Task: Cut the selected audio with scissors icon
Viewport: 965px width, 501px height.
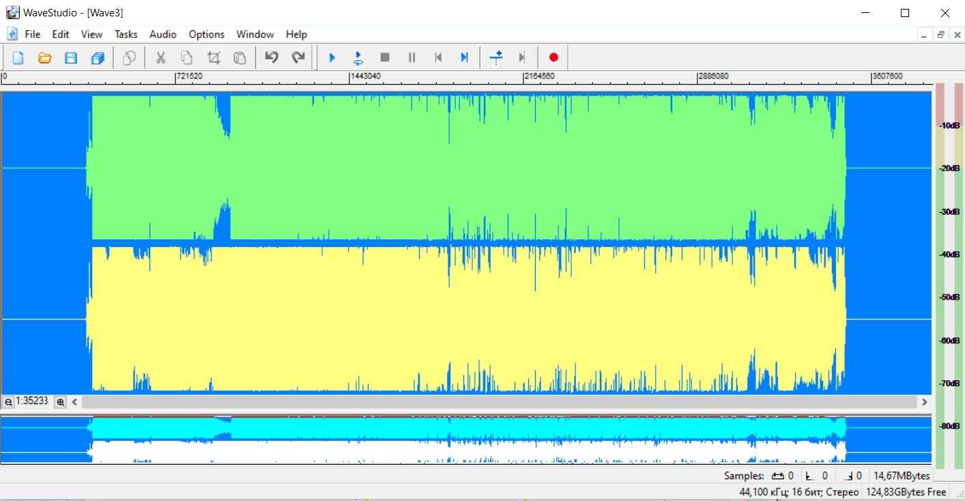Action: click(160, 58)
